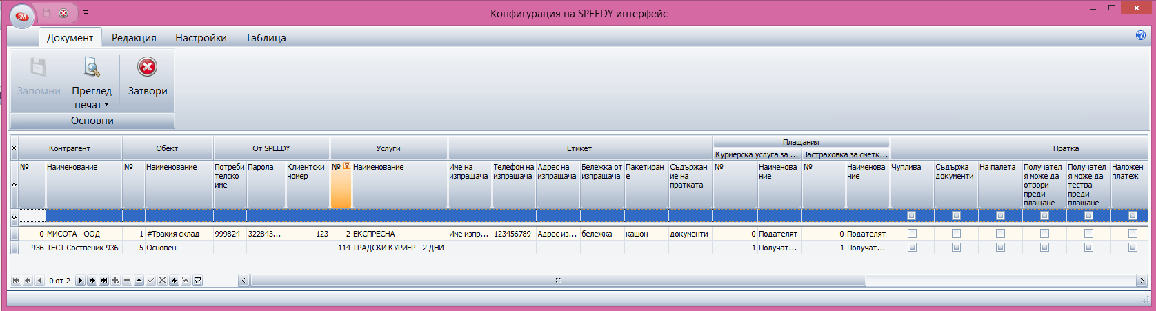Switch to the Документ tab
This screenshot has width=1156, height=311.
(70, 38)
